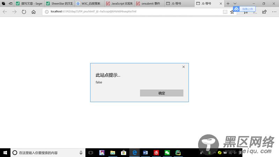Open the favorites hub icon
Viewport: 279px width, 157px height.
[246, 12]
